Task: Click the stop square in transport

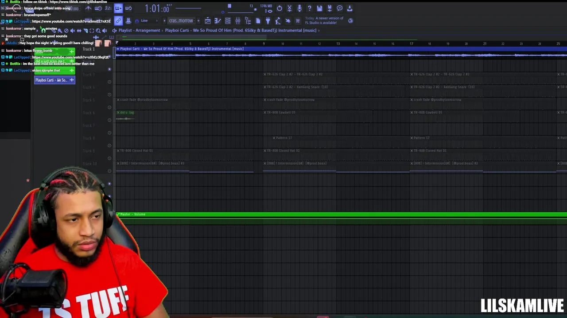Action: click(229, 6)
